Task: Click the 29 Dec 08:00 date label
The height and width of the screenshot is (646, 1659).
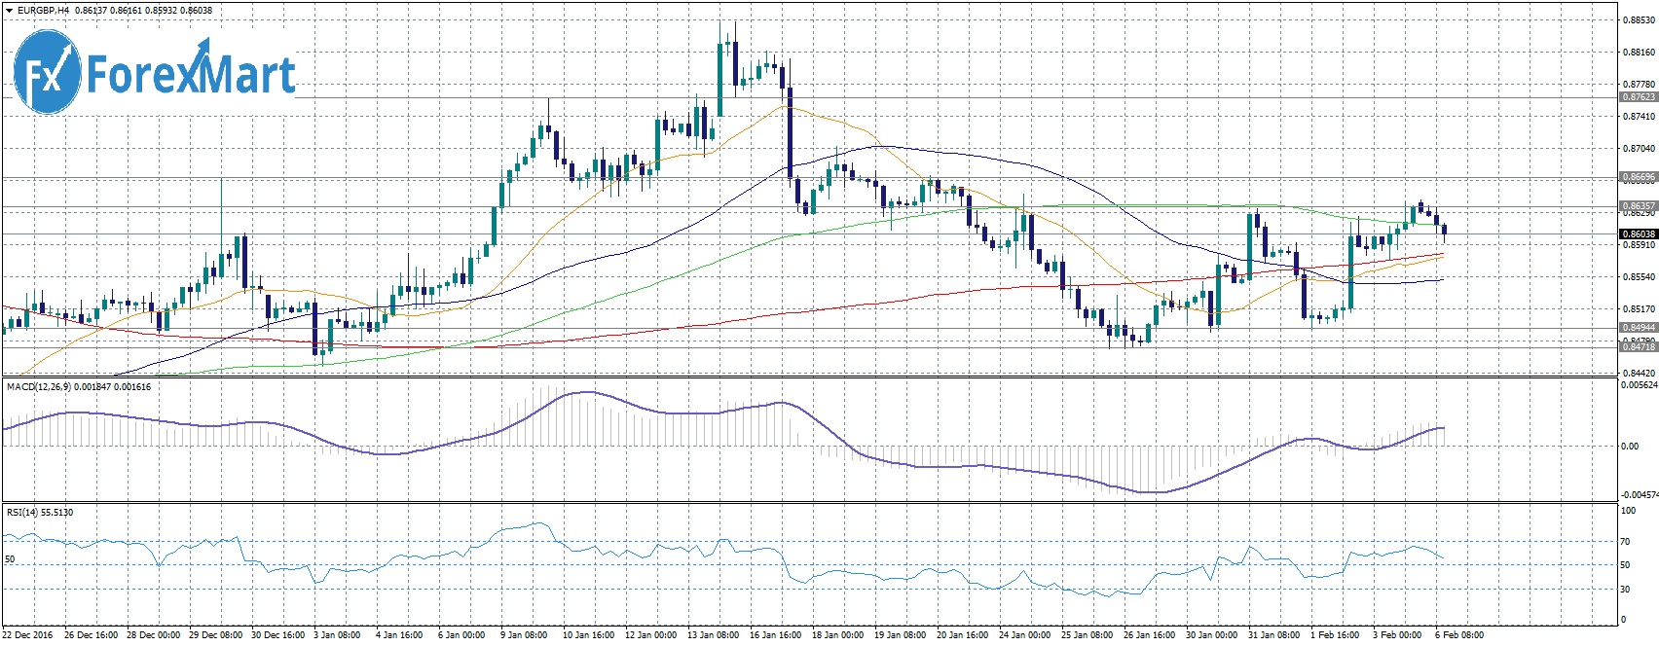Action: click(216, 635)
